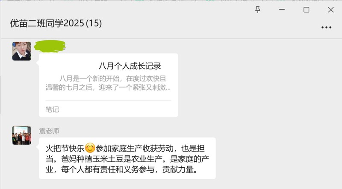Viewport: 342px width, 189px height.
Task: Select the 火把节快乐 message bubble
Action: [127, 158]
